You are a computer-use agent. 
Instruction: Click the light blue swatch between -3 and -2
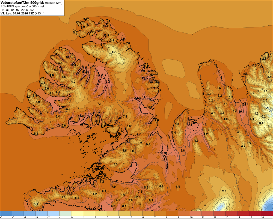pos(41,214)
